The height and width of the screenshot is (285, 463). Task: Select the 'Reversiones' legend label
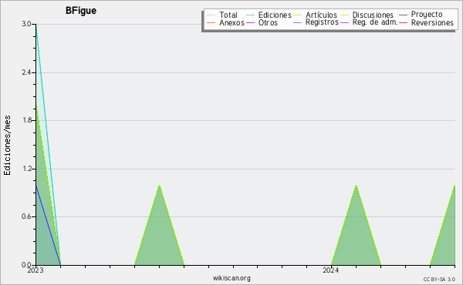pos(432,22)
